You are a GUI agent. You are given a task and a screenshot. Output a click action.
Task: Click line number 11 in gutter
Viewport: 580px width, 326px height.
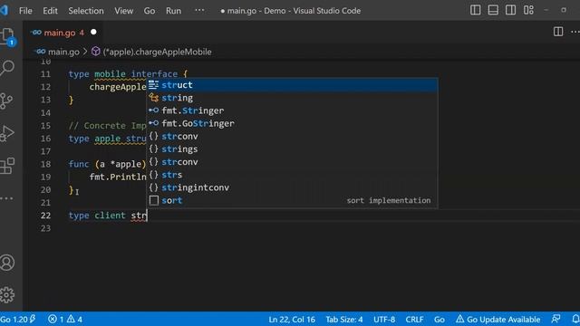[45, 74]
